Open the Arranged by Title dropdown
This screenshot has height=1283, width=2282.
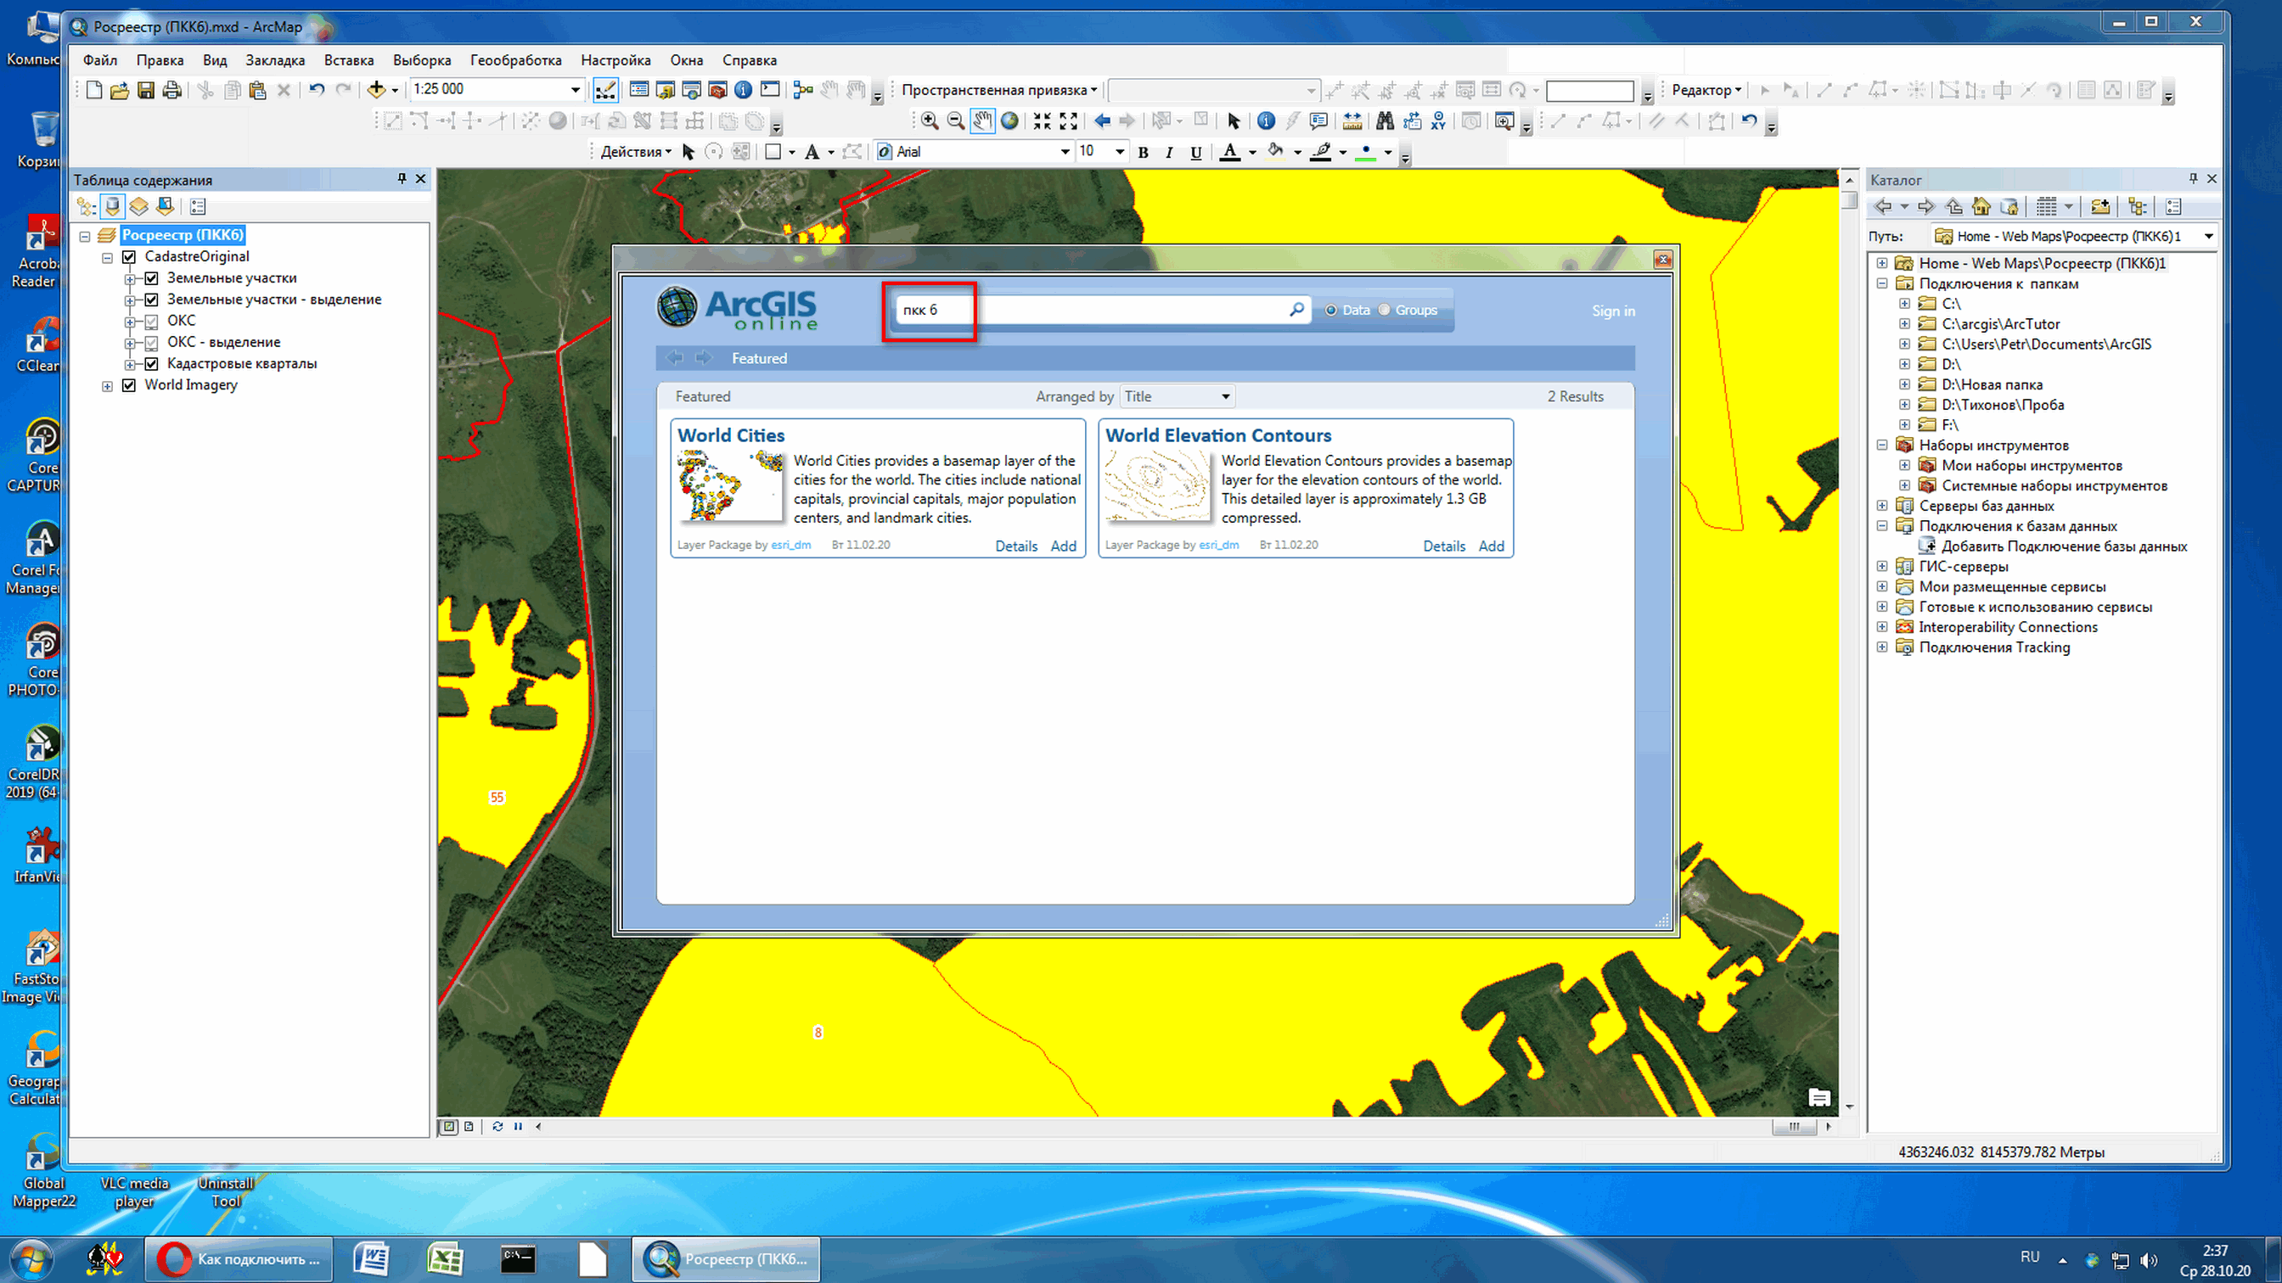(x=1225, y=396)
